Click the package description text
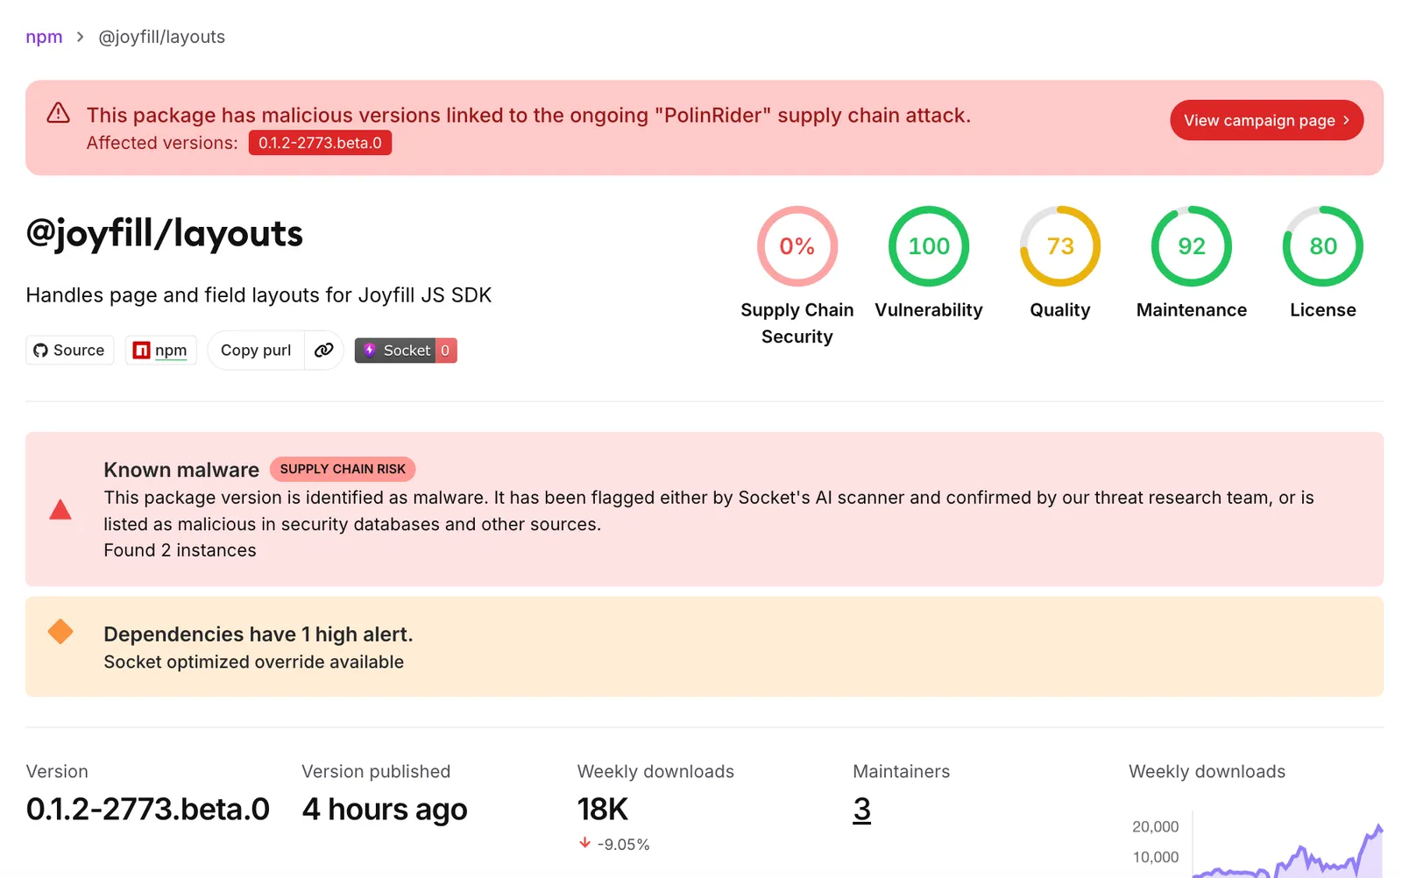This screenshot has width=1402, height=878. point(258,295)
